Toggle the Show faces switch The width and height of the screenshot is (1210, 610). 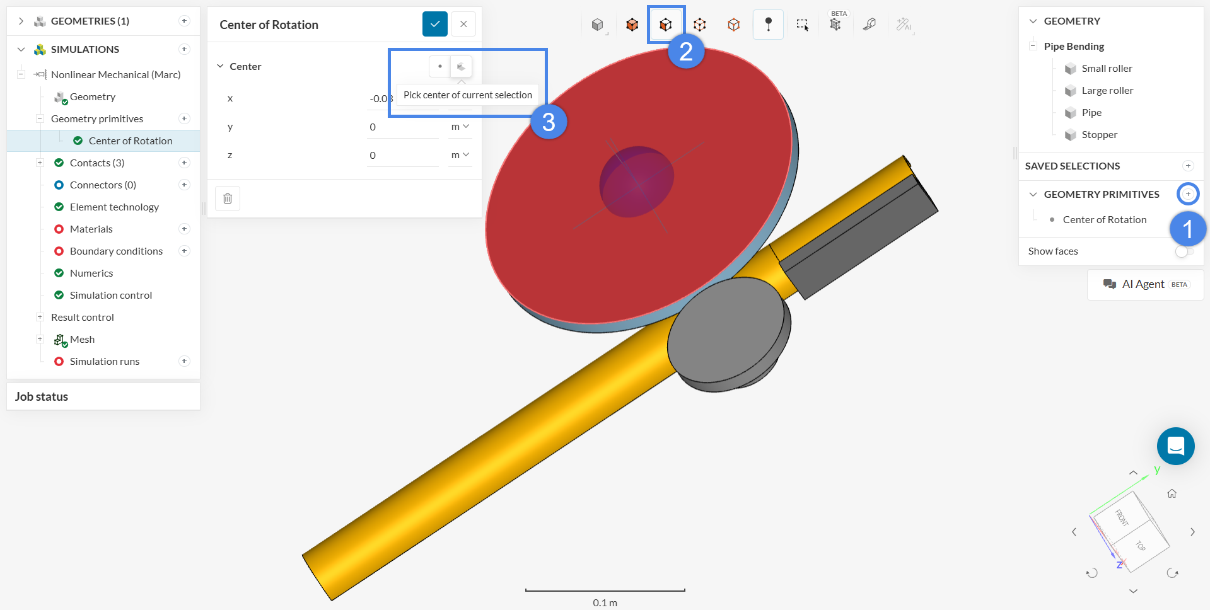pos(1184,251)
